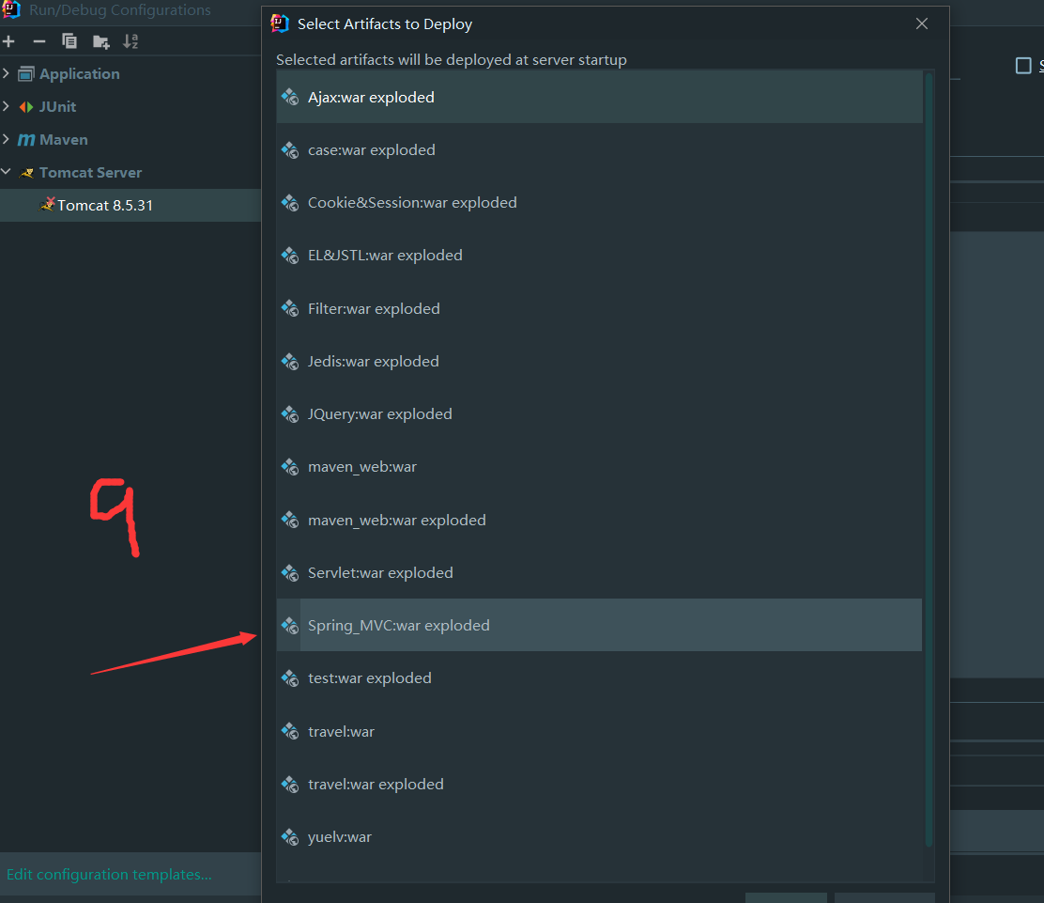Expand the JUnit configurations node

tap(7, 106)
